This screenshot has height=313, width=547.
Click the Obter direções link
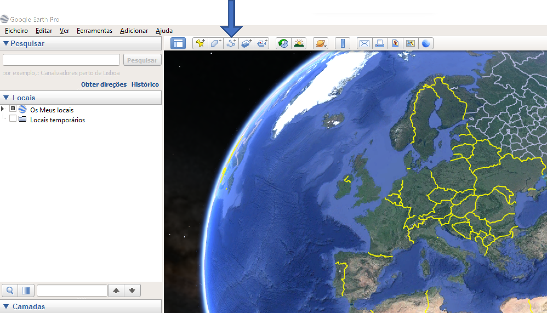(x=104, y=84)
